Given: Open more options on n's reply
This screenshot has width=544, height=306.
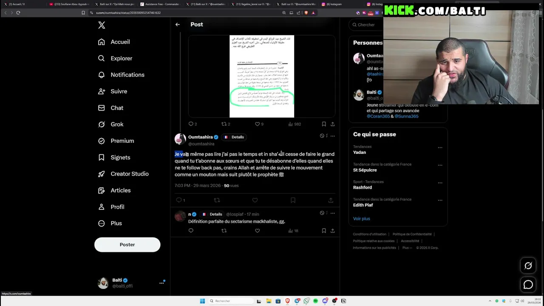Looking at the screenshot, I should coord(333,213).
